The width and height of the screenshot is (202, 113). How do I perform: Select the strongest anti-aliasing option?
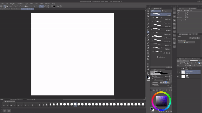point(168,82)
